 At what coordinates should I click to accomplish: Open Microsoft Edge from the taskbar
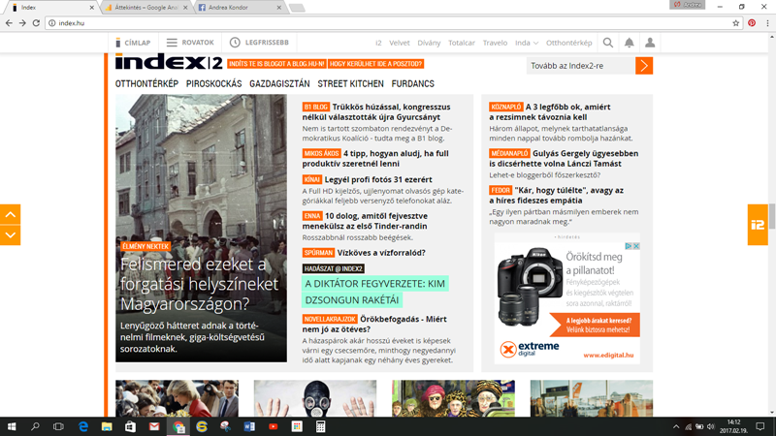point(83,426)
